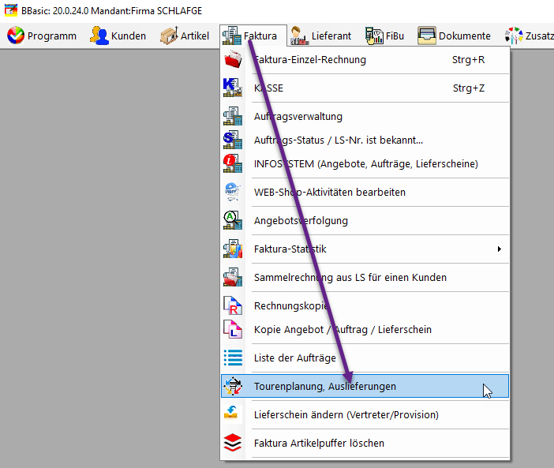Open the Programm menu
The height and width of the screenshot is (468, 554).
click(x=42, y=36)
